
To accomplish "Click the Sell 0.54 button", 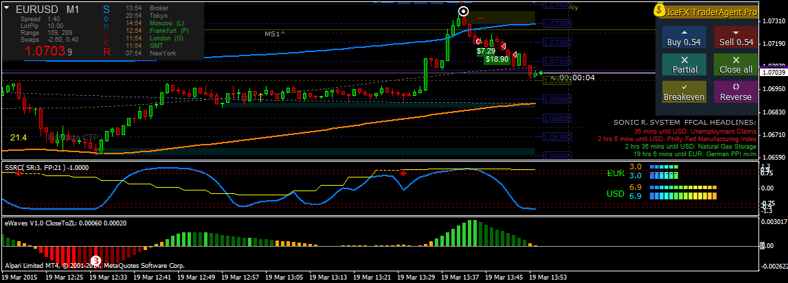I will (x=736, y=36).
